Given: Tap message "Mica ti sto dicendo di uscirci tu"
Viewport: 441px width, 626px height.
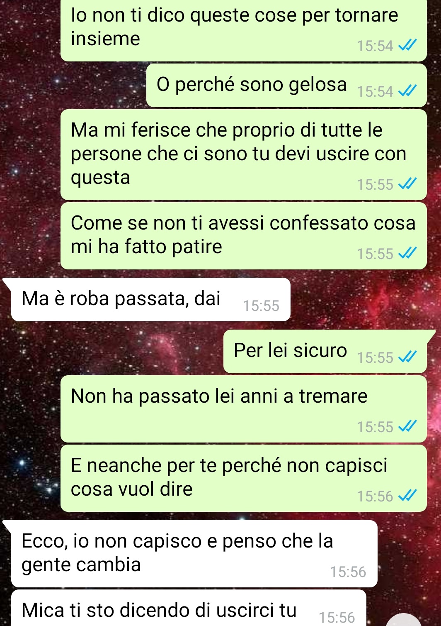Looking at the screenshot, I should click(x=189, y=609).
